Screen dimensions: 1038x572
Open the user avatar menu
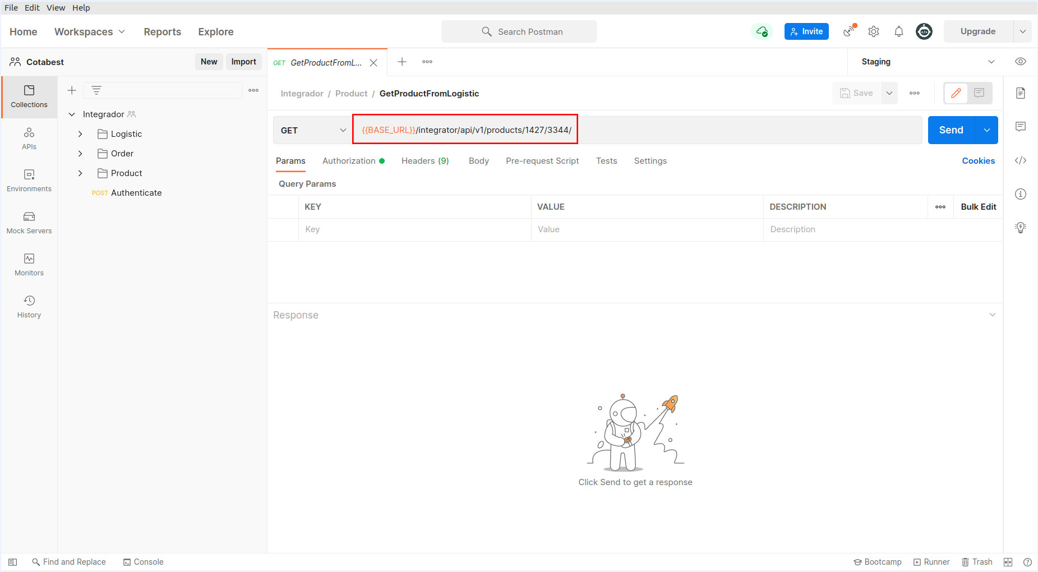[x=924, y=31]
